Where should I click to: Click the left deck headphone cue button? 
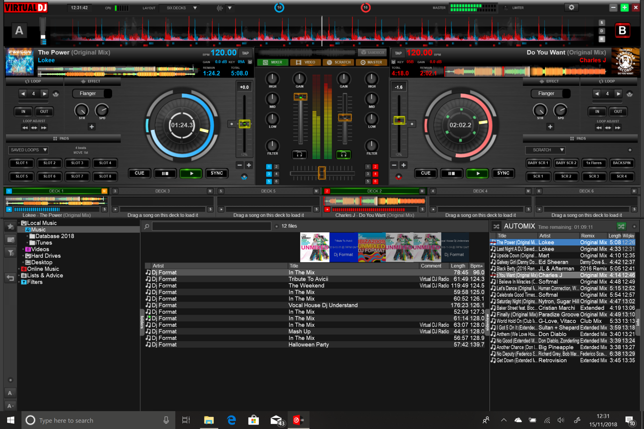(299, 154)
